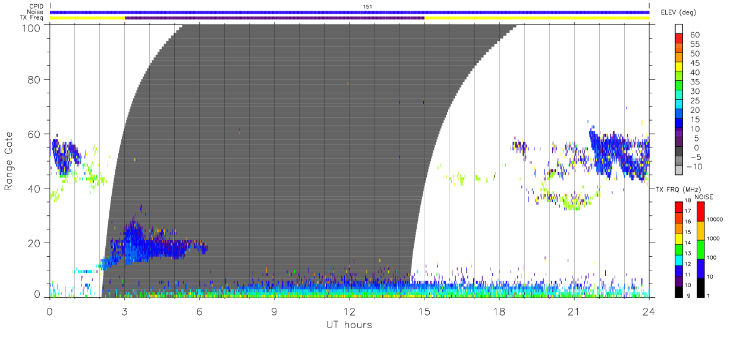Click the 18 label on TX FRQ colorbar
The image size is (730, 337).
[x=688, y=201]
